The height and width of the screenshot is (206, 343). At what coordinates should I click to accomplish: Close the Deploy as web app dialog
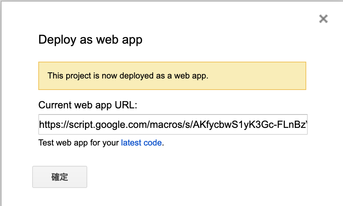323,19
